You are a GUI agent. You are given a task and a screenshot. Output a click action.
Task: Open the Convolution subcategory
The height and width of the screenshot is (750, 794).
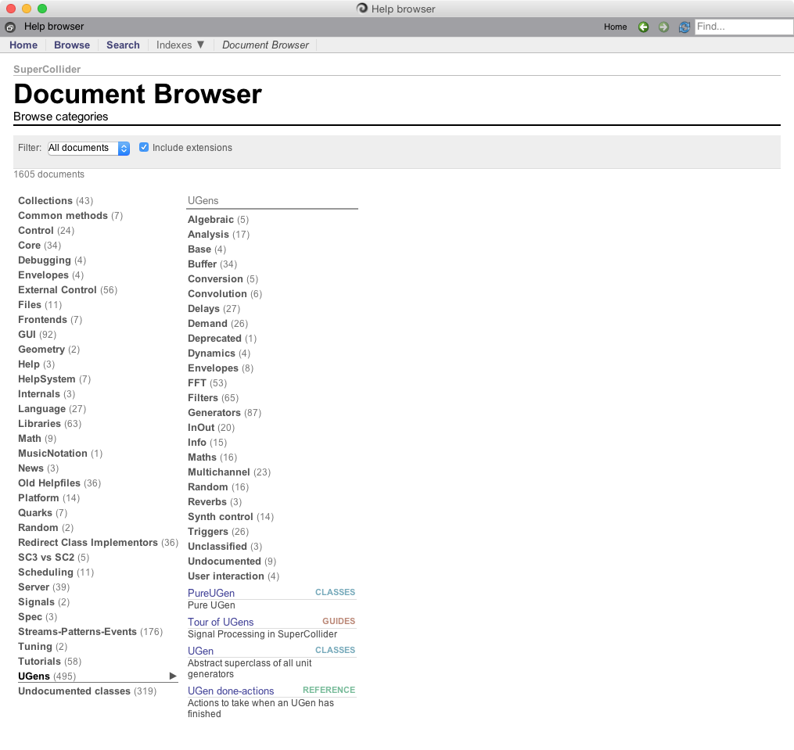(x=225, y=294)
